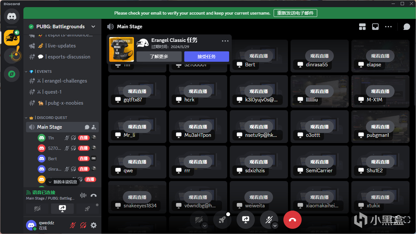Viewport: 416px width, 234px height.
Task: Select Main Stage voice channel
Action: tap(62, 127)
